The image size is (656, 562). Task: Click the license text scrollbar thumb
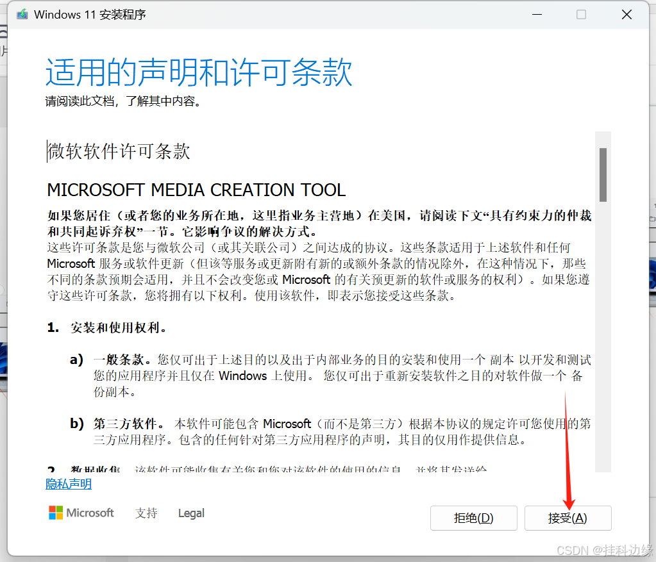(x=603, y=175)
